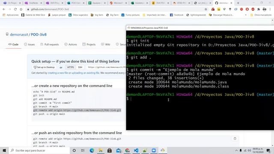Follow the uploading an existing file link
The height and width of the screenshot is (154, 274).
click(85, 73)
